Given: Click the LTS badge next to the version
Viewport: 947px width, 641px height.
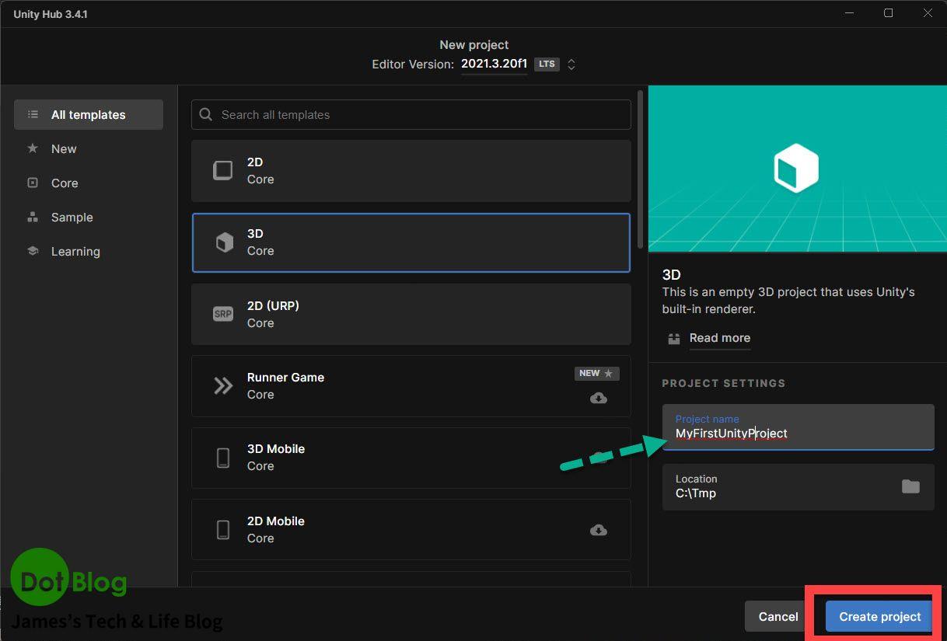Looking at the screenshot, I should click(x=547, y=64).
